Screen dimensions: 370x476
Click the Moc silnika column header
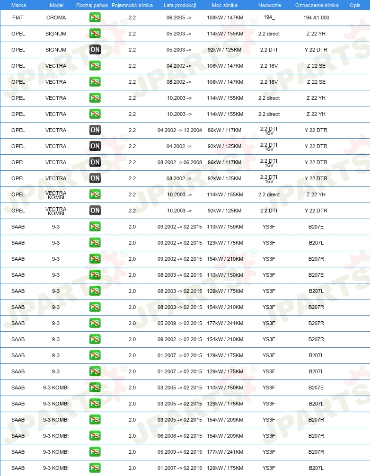pyautogui.click(x=225, y=5)
